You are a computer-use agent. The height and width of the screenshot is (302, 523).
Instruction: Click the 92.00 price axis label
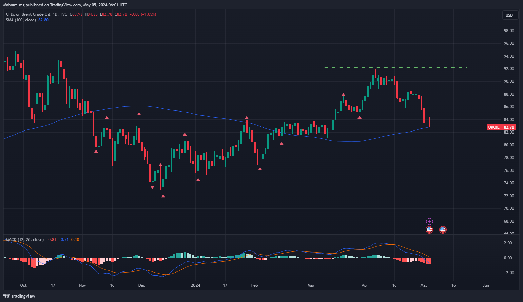(509, 69)
